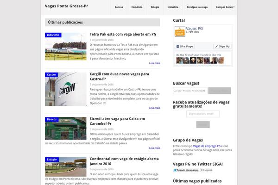Open the Bancos menu item
The width and height of the screenshot is (278, 185).
(119, 7)
